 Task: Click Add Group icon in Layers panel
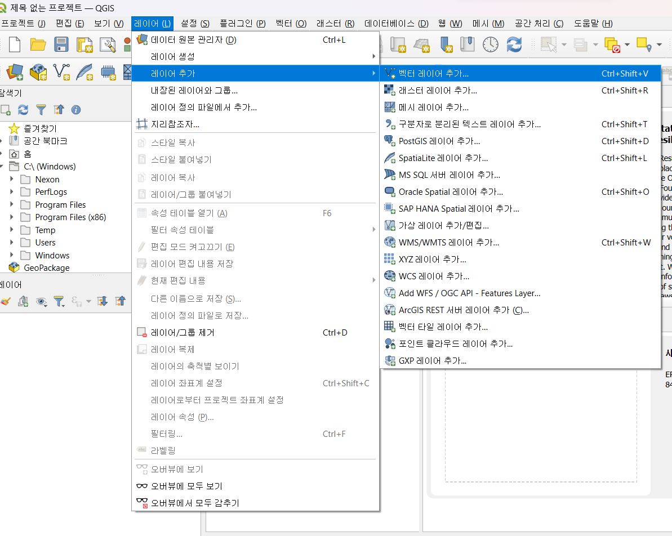click(x=23, y=302)
